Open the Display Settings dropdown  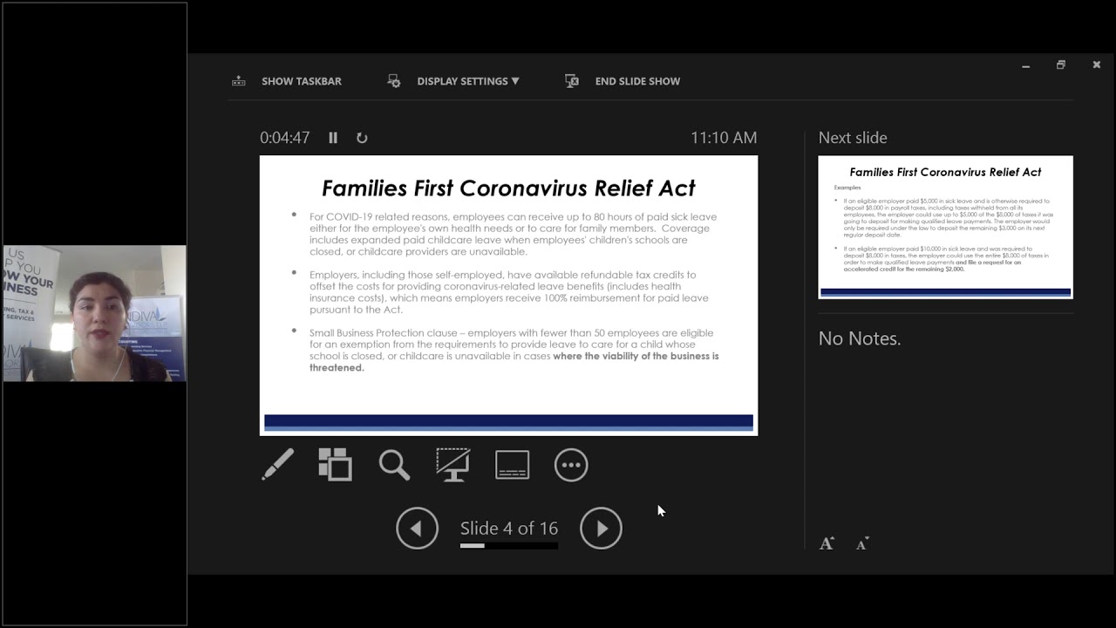[x=467, y=81]
